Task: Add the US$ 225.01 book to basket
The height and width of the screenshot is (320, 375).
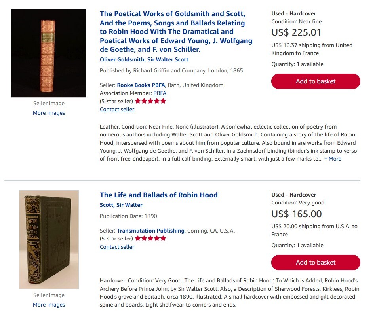Action: click(316, 81)
